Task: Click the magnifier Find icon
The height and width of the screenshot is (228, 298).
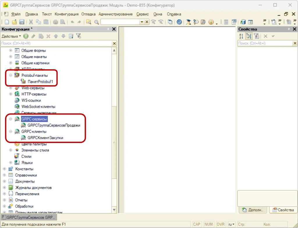Action: 97,22
